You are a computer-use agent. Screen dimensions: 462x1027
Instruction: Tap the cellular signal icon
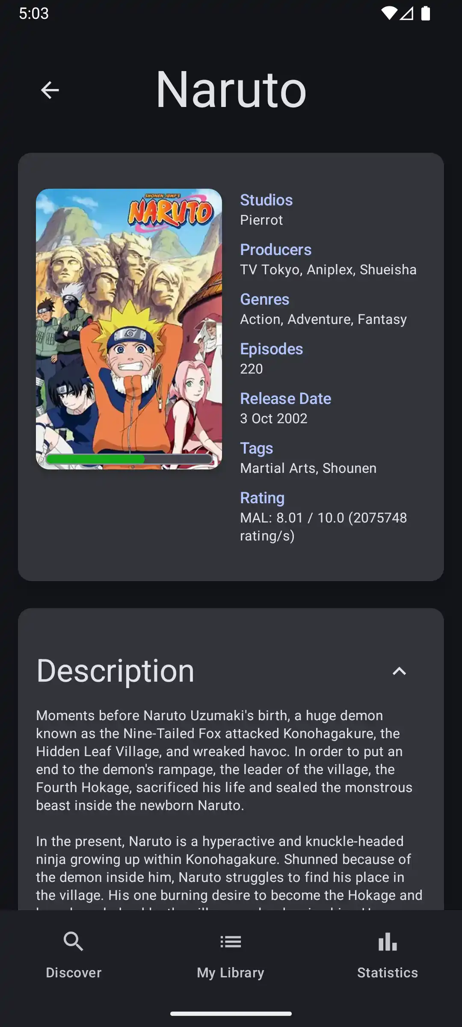[x=406, y=13]
